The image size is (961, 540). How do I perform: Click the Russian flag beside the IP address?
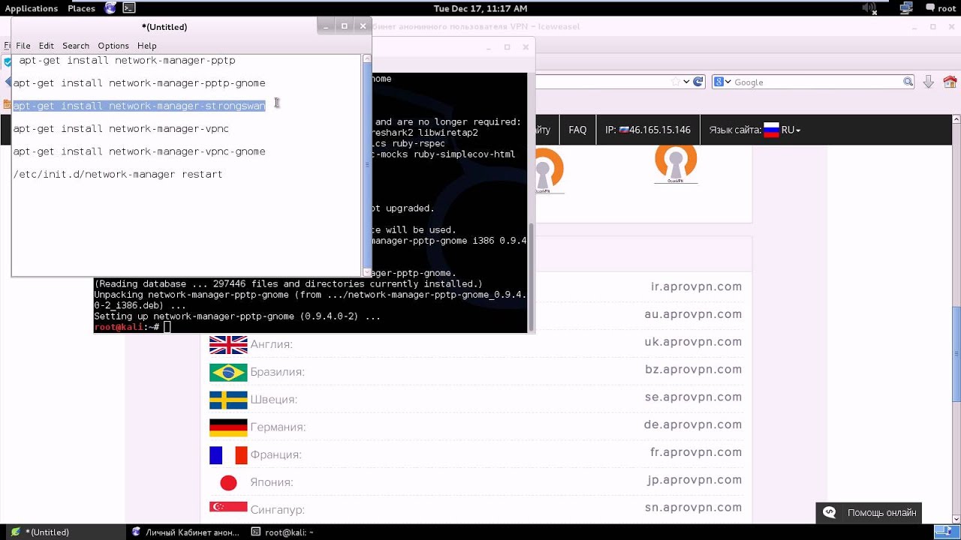point(623,130)
